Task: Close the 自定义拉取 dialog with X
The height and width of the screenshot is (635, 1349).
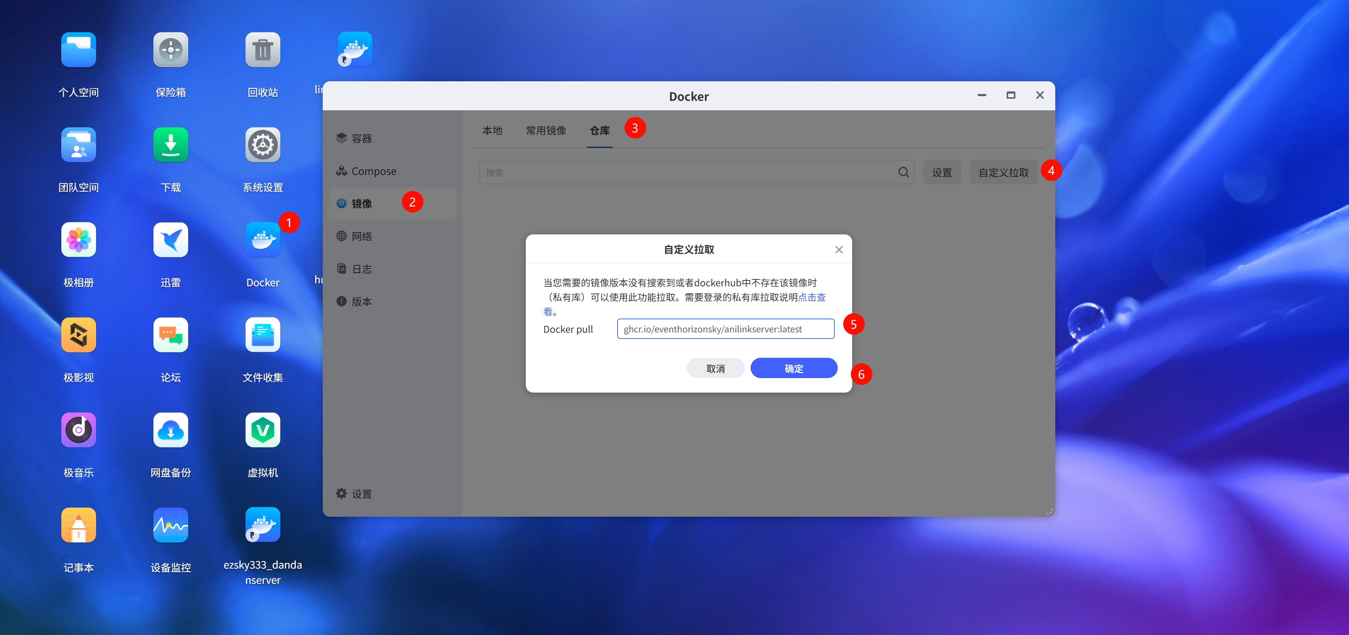Action: click(x=838, y=250)
